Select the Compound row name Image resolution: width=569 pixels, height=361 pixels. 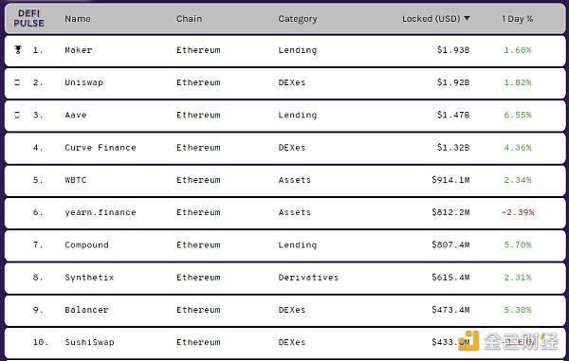click(86, 245)
